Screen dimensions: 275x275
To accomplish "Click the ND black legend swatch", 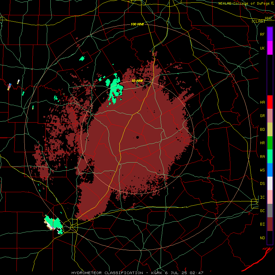I will (x=270, y=238).
